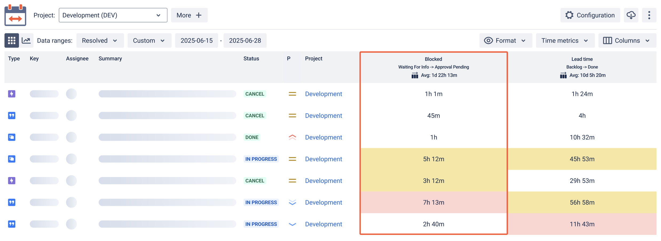Image resolution: width=661 pixels, height=241 pixels.
Task: Click the quote type icon in the 45m row
Action: coord(12,115)
